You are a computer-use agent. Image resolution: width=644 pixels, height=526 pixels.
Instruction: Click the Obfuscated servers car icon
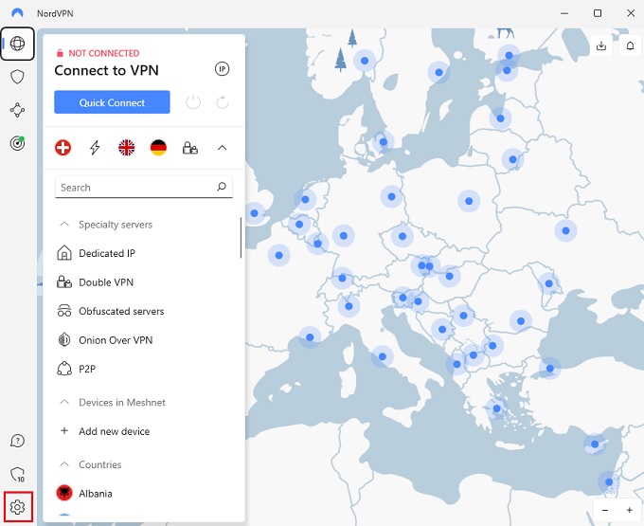(x=64, y=311)
